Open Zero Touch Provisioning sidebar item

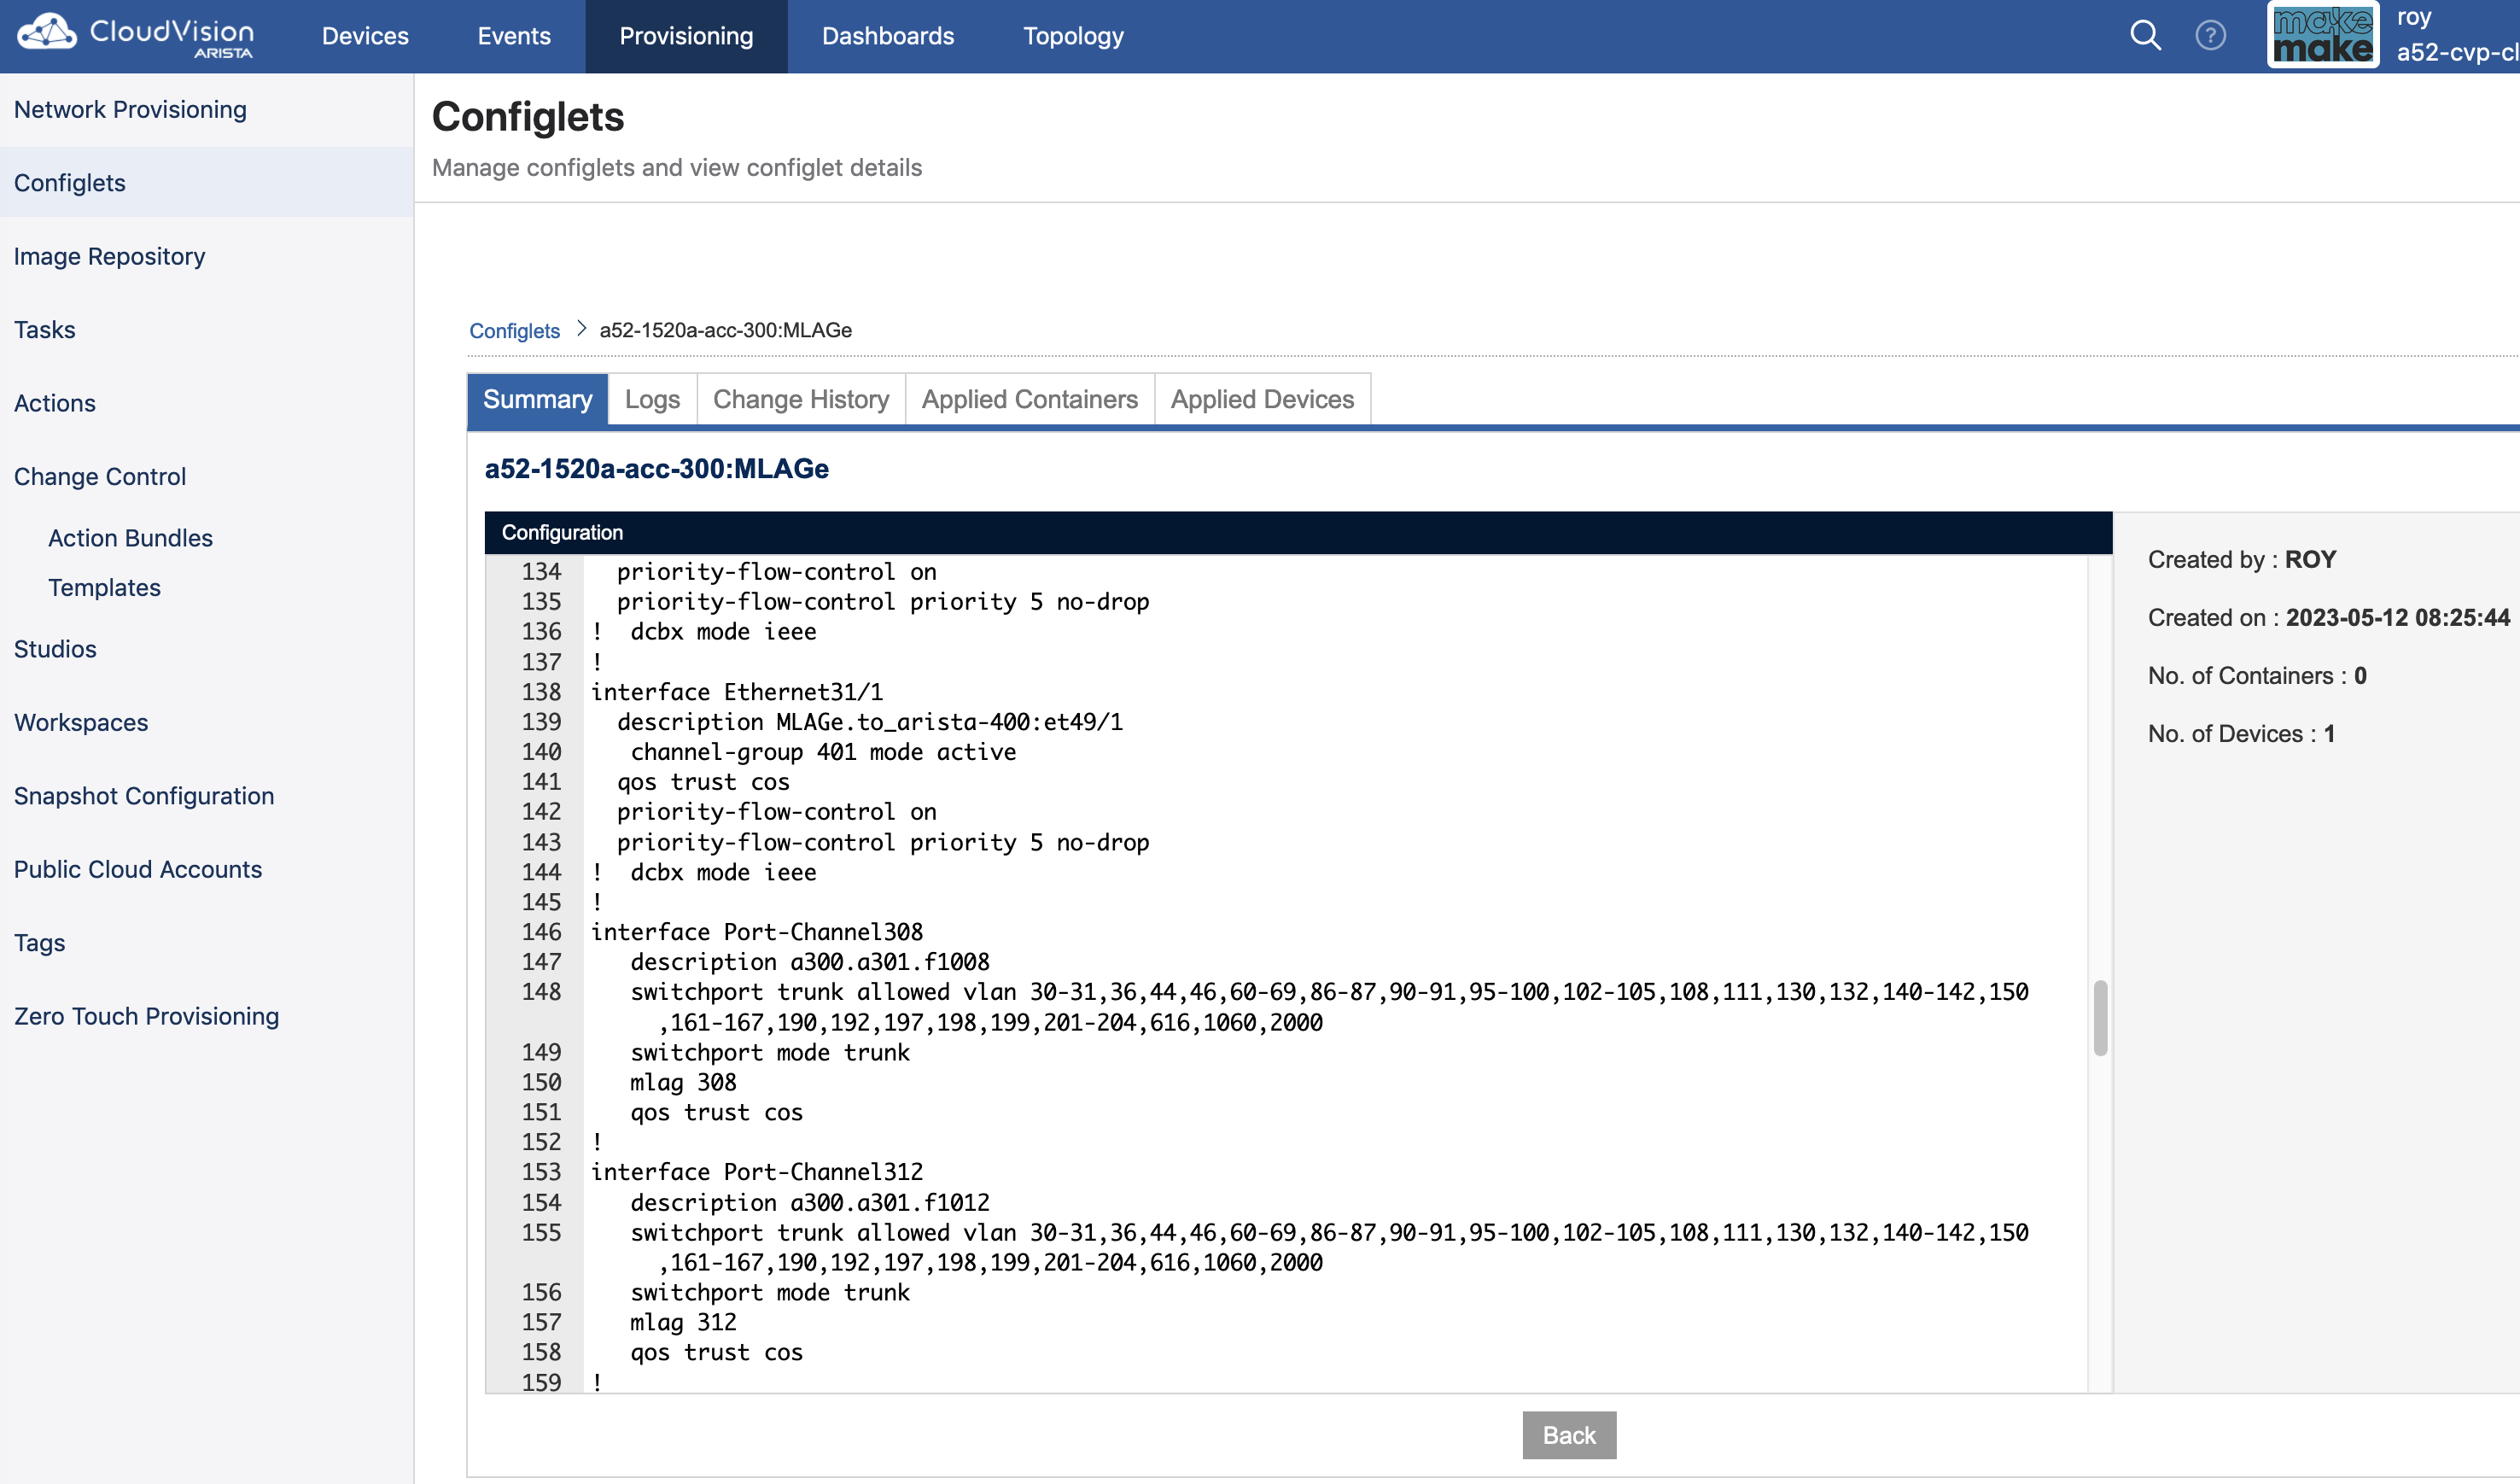(146, 1016)
